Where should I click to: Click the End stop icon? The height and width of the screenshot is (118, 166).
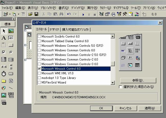click(x=95, y=15)
